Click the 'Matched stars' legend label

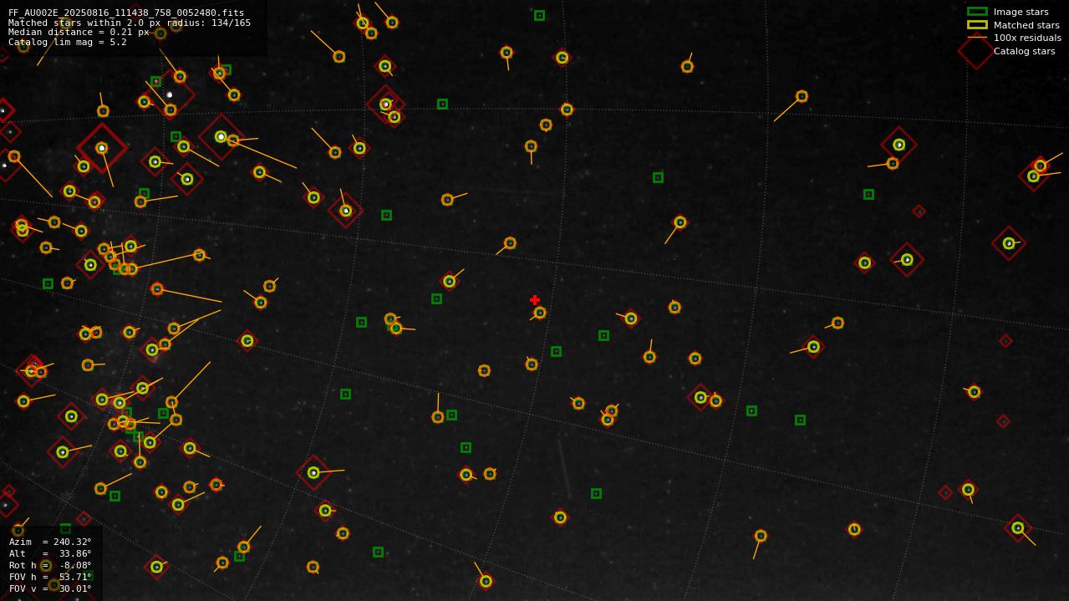(x=1026, y=25)
